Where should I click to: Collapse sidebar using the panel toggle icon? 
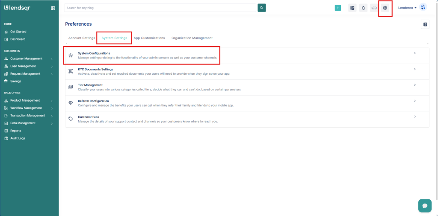[53, 8]
